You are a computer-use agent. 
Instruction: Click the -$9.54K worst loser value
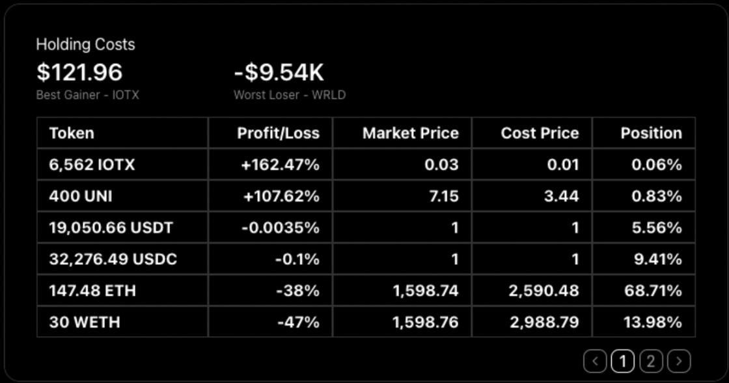point(279,72)
